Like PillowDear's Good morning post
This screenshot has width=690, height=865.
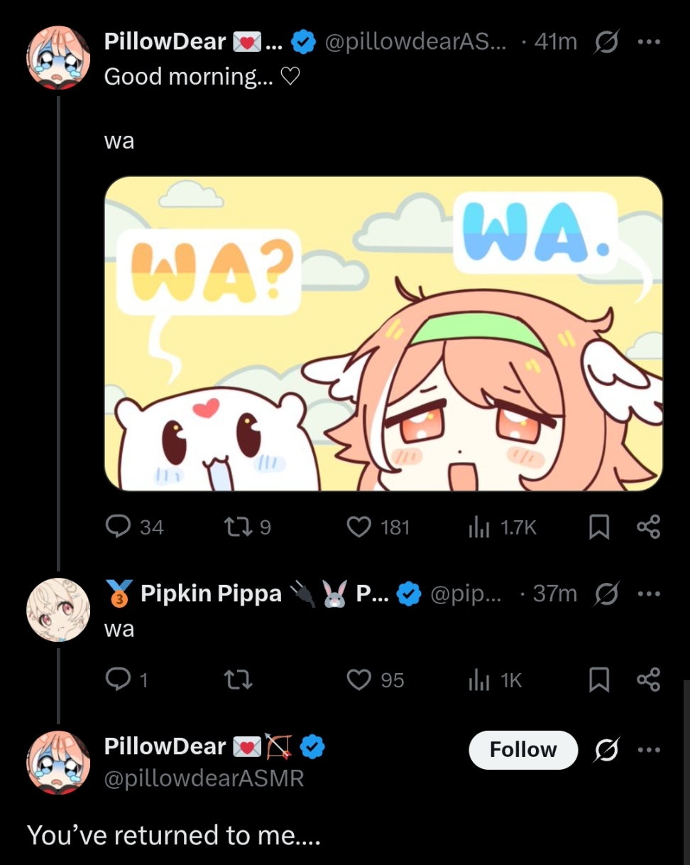(x=359, y=526)
